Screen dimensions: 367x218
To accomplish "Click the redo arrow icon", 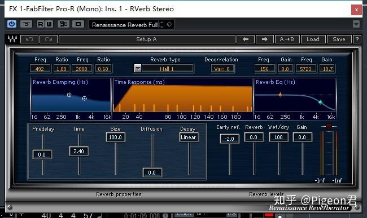I will 49,39.
